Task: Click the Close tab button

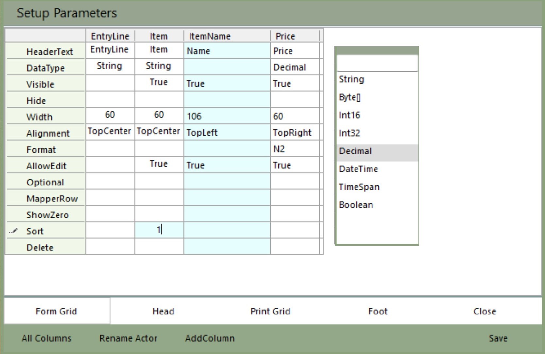Action: pyautogui.click(x=485, y=311)
